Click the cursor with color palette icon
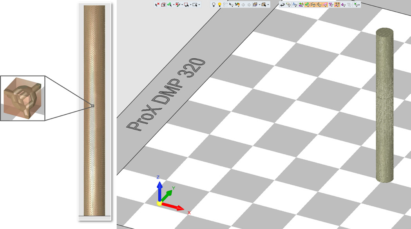Viewport: 411px width, 229px height. [x=237, y=5]
